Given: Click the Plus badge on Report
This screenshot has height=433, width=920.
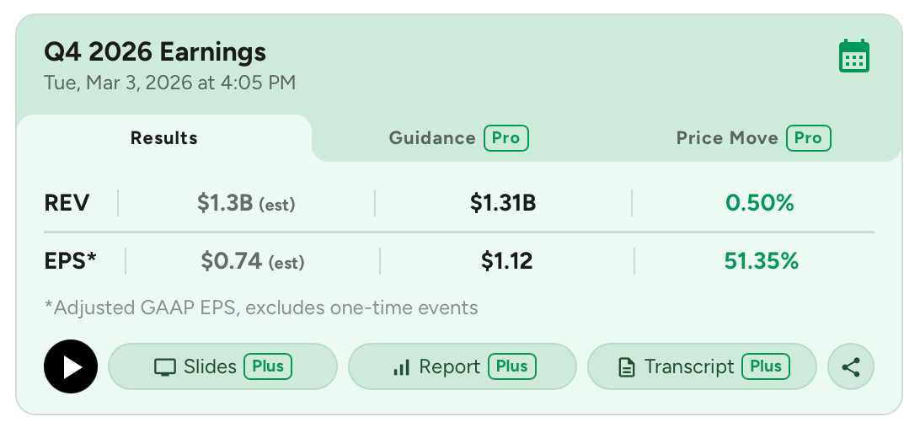Looking at the screenshot, I should [511, 366].
